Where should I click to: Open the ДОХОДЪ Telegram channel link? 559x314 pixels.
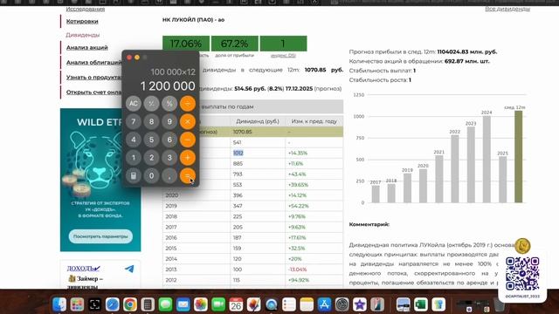[x=84, y=269]
